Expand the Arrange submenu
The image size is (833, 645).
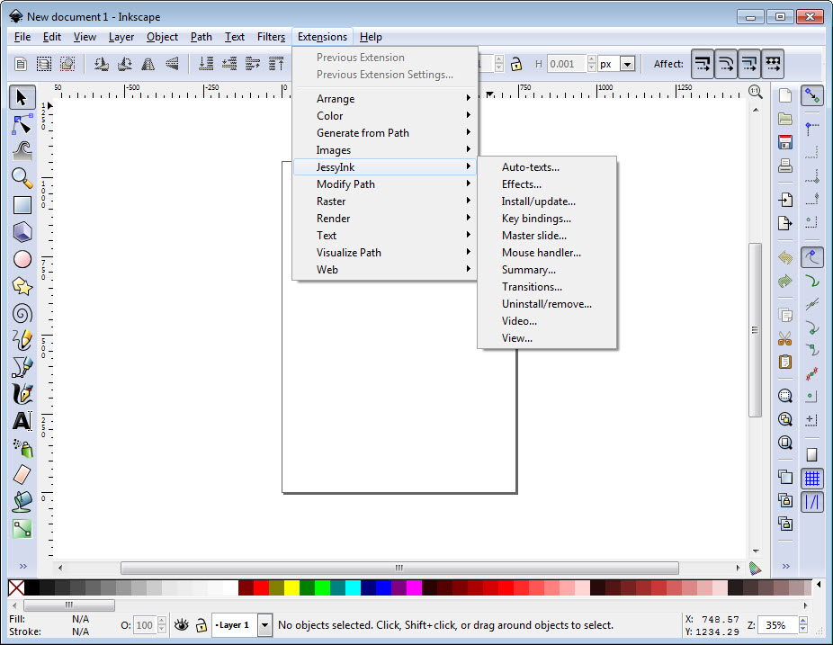pyautogui.click(x=385, y=99)
